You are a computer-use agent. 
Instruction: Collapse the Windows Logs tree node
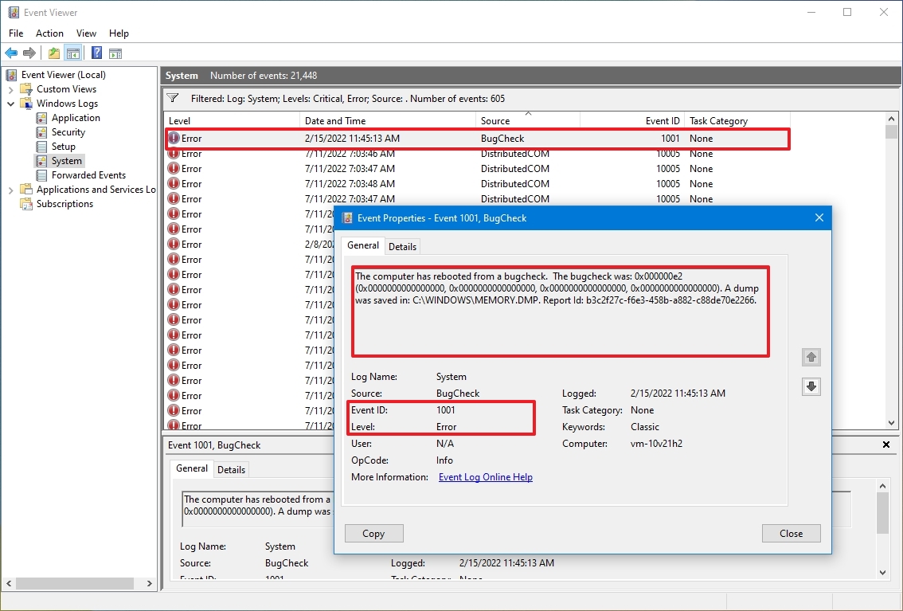pyautogui.click(x=11, y=103)
